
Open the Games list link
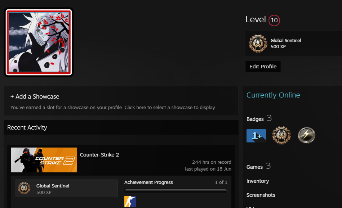pos(254,167)
